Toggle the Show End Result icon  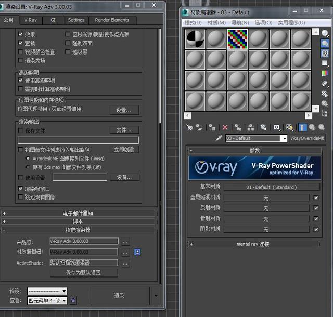pos(302,127)
